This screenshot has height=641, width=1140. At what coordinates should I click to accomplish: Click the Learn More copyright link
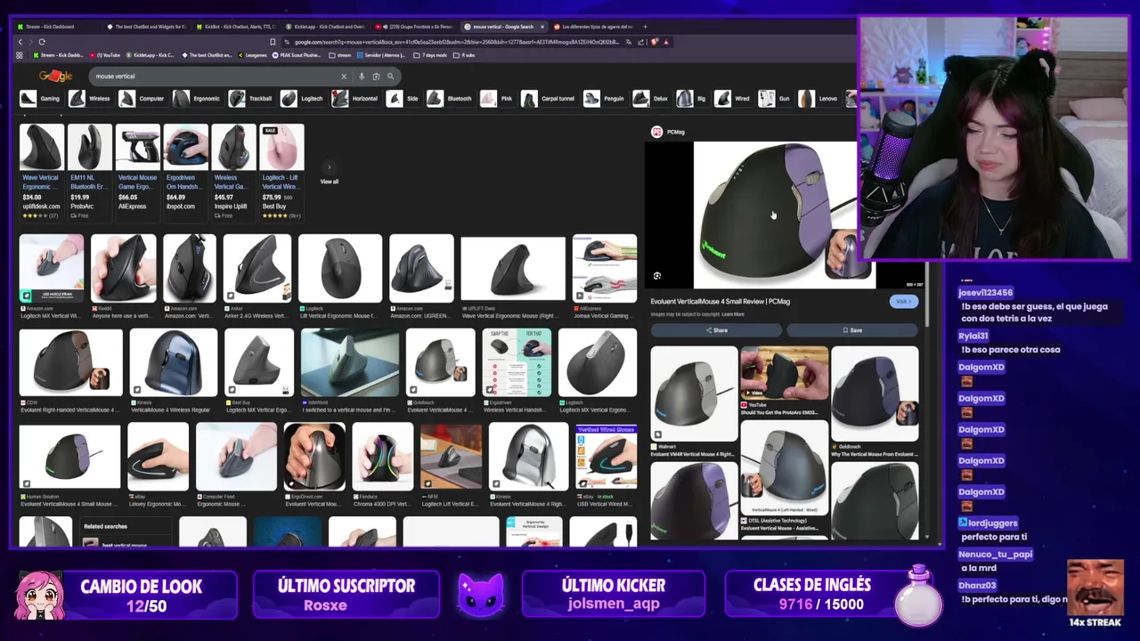click(x=733, y=314)
